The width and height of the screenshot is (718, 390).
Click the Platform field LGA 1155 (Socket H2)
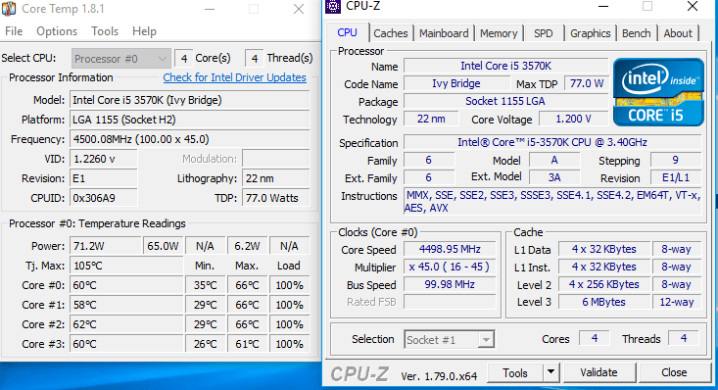190,120
